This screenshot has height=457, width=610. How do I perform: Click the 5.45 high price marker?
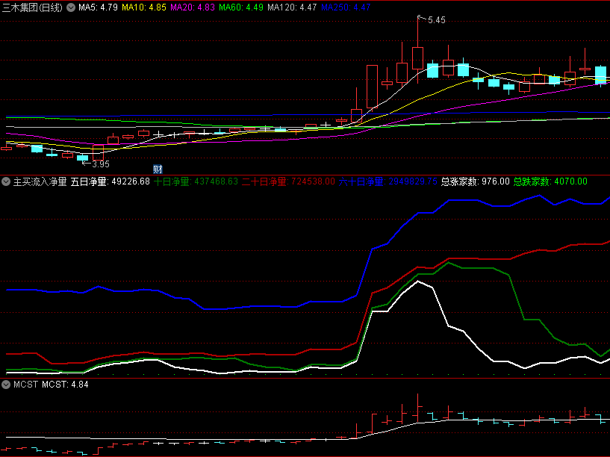(x=436, y=20)
